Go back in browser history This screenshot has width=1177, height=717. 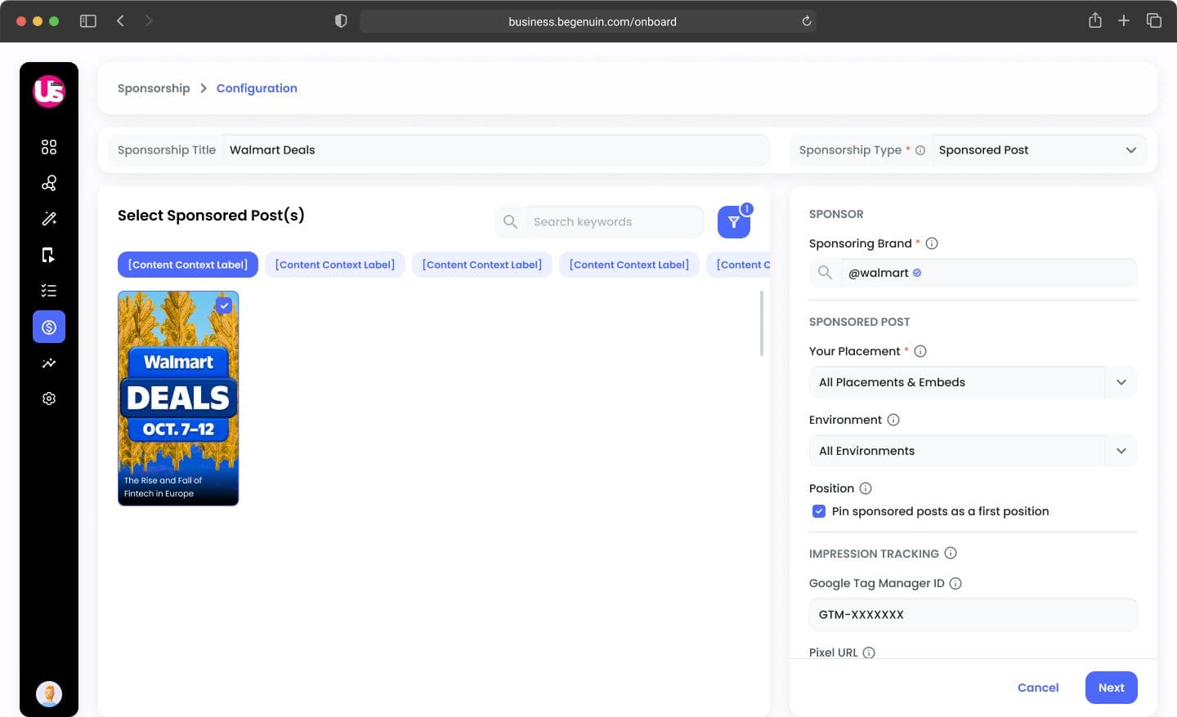point(120,21)
